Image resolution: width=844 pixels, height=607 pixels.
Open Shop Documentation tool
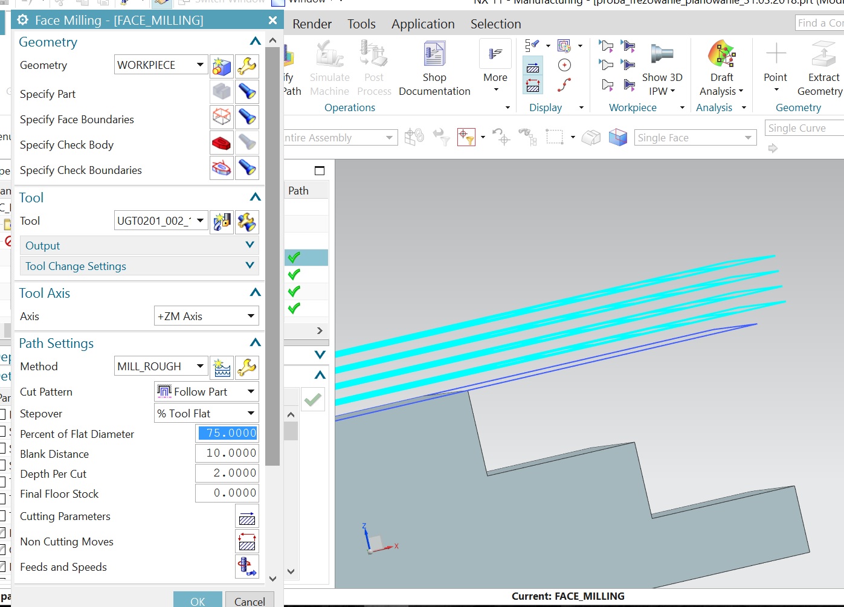434,68
